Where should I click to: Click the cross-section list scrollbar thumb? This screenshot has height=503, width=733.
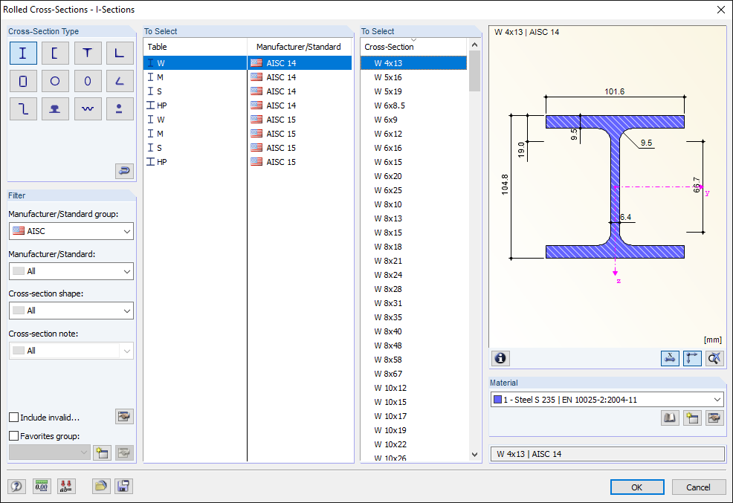(474, 71)
